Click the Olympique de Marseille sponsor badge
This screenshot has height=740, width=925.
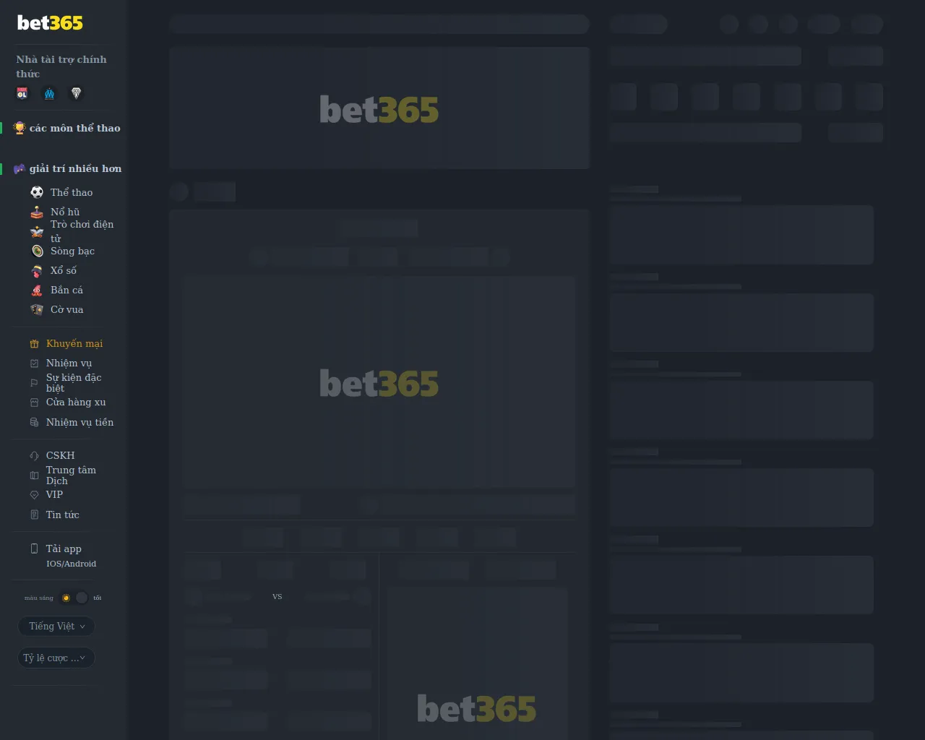(x=49, y=93)
